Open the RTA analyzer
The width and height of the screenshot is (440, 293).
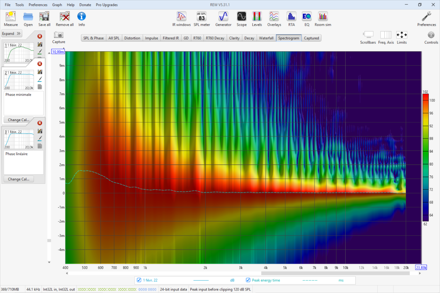(291, 19)
